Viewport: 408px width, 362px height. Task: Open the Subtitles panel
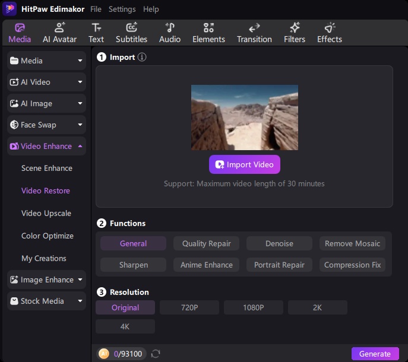(131, 33)
